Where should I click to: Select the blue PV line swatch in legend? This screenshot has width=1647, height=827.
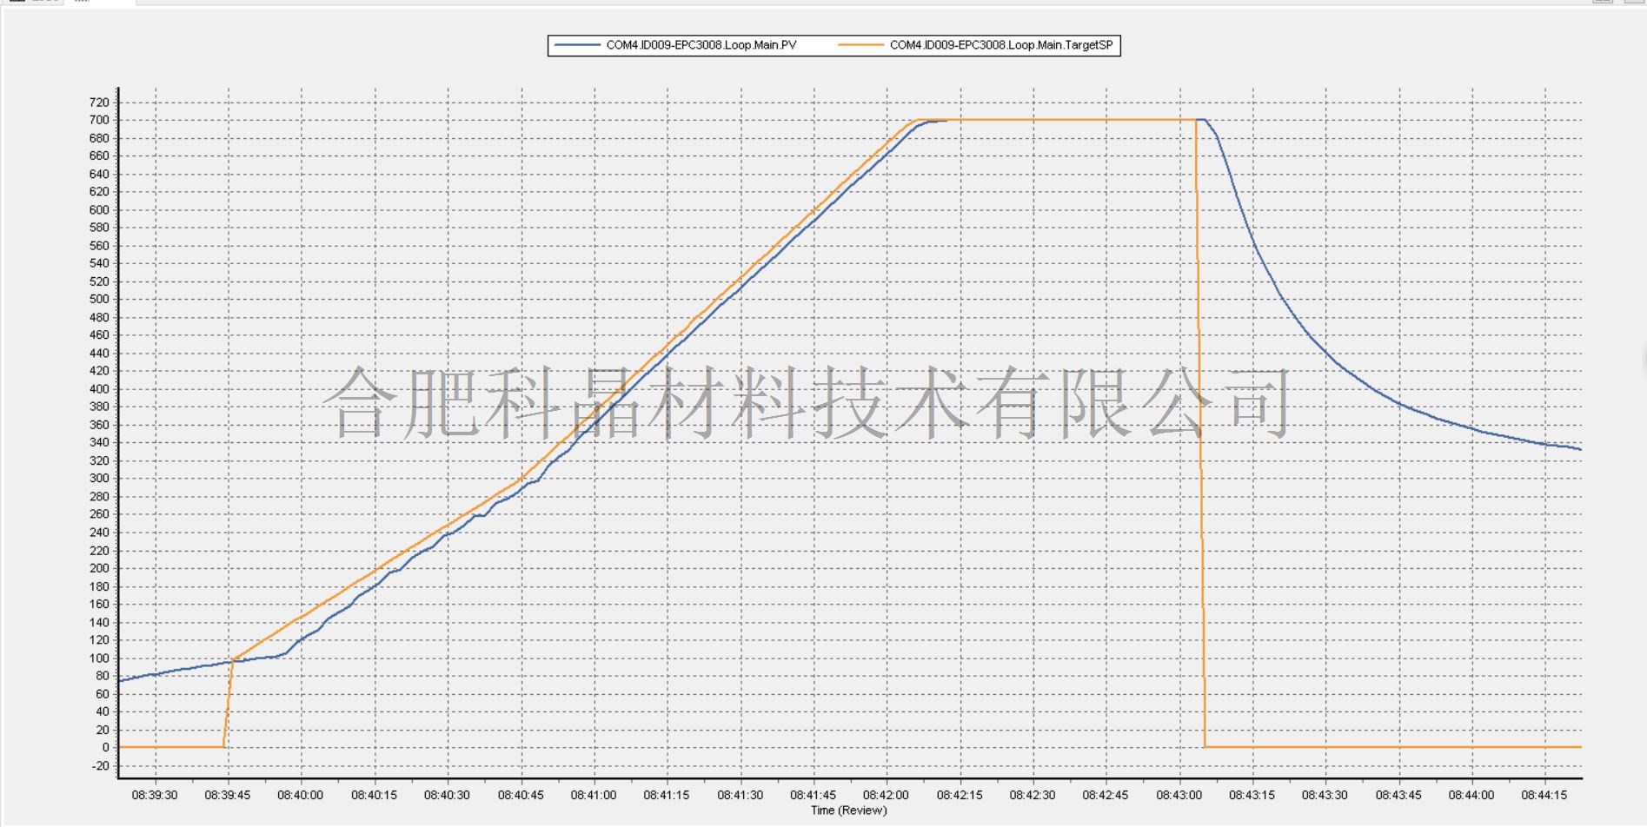[x=577, y=45]
